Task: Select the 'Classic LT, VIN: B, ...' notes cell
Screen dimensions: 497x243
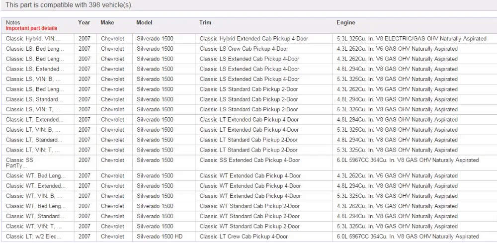Action: point(38,130)
